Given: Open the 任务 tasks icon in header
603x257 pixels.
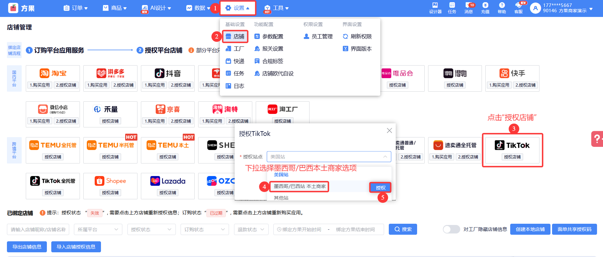Looking at the screenshot, I should coord(452,8).
